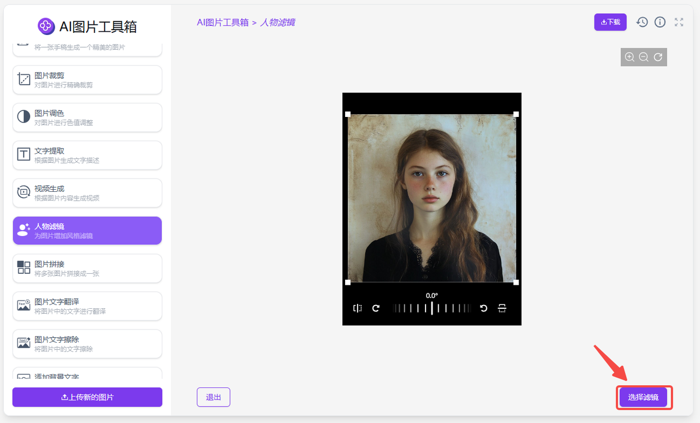Reset the view with the refresh icon
Viewport: 700px width, 423px height.
[x=658, y=57]
